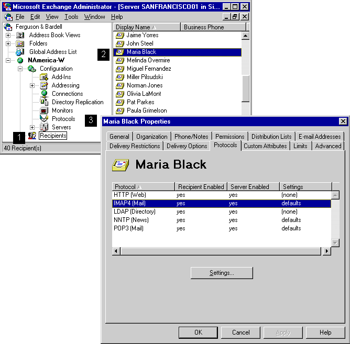Switch to the Permissions tab
The width and height of the screenshot is (350, 344).
[230, 137]
